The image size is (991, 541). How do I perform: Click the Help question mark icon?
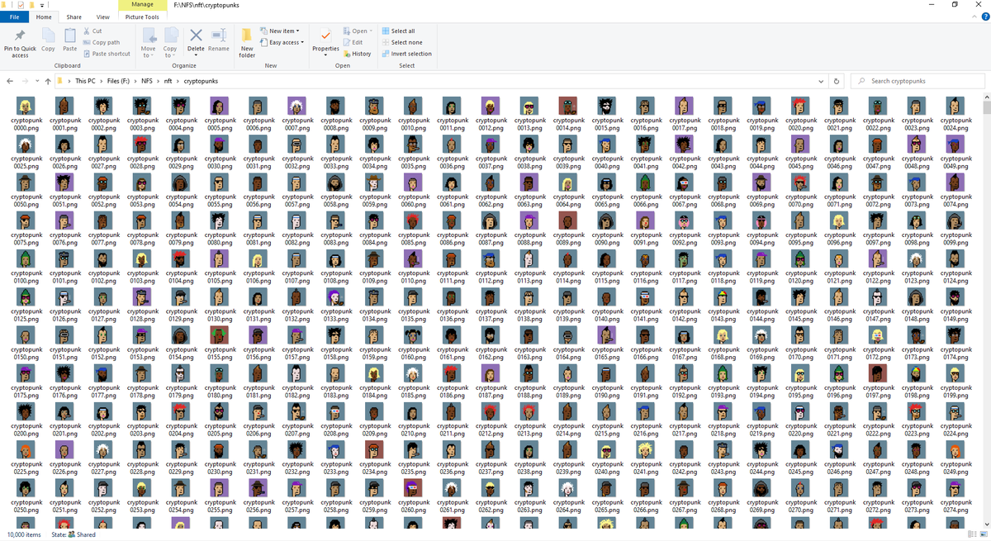point(984,17)
